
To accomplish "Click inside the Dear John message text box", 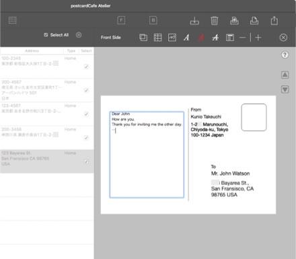I will (x=147, y=155).
